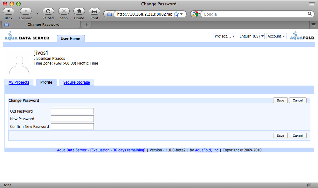Click the AquaFold logo
Image resolution: width=318 pixels, height=188 pixels.
pyautogui.click(x=302, y=36)
